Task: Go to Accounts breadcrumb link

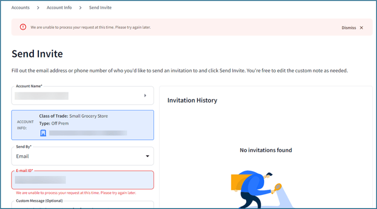Action: coord(20,8)
